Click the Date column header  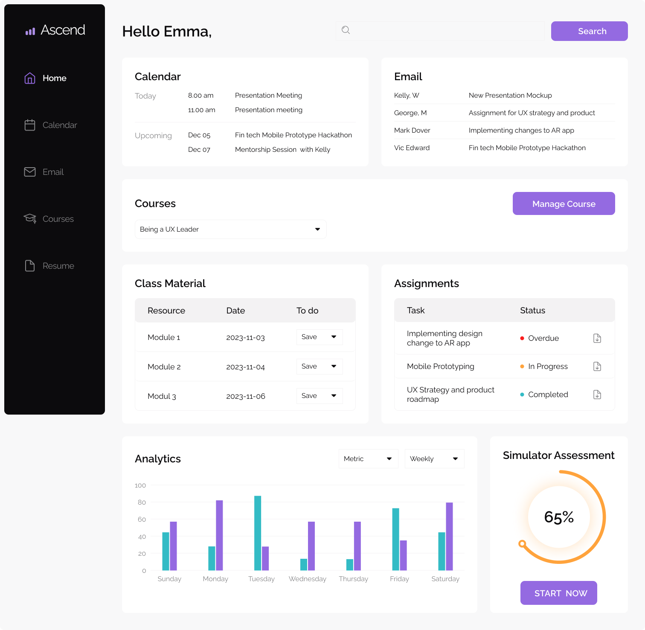point(235,311)
